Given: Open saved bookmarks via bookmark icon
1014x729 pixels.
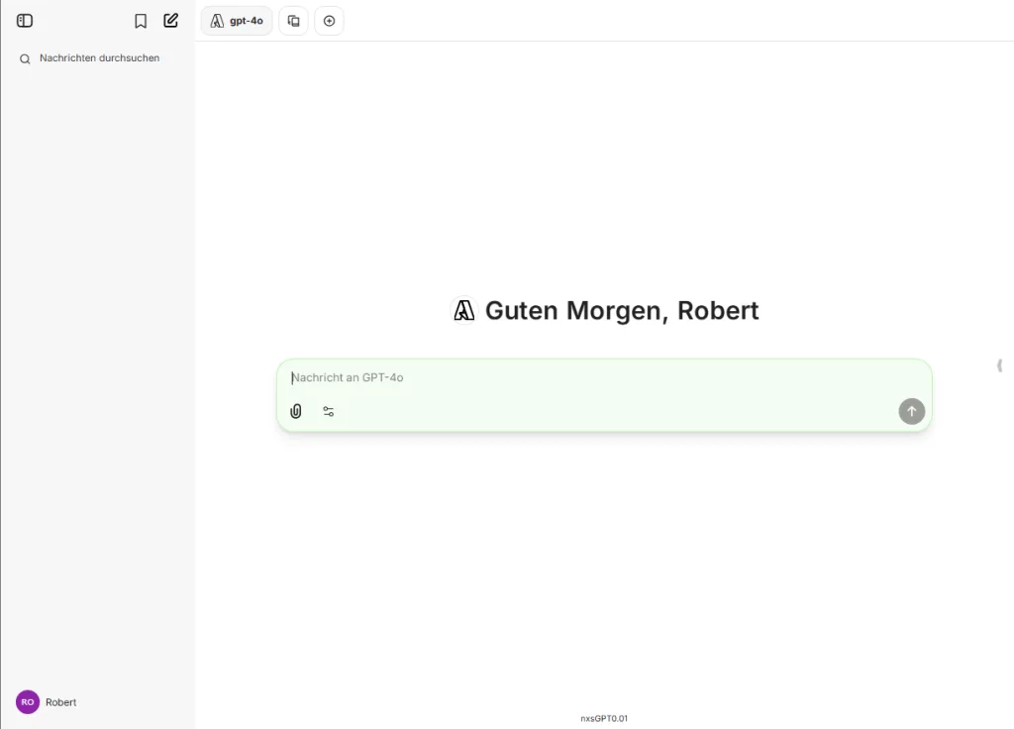Looking at the screenshot, I should [x=141, y=21].
